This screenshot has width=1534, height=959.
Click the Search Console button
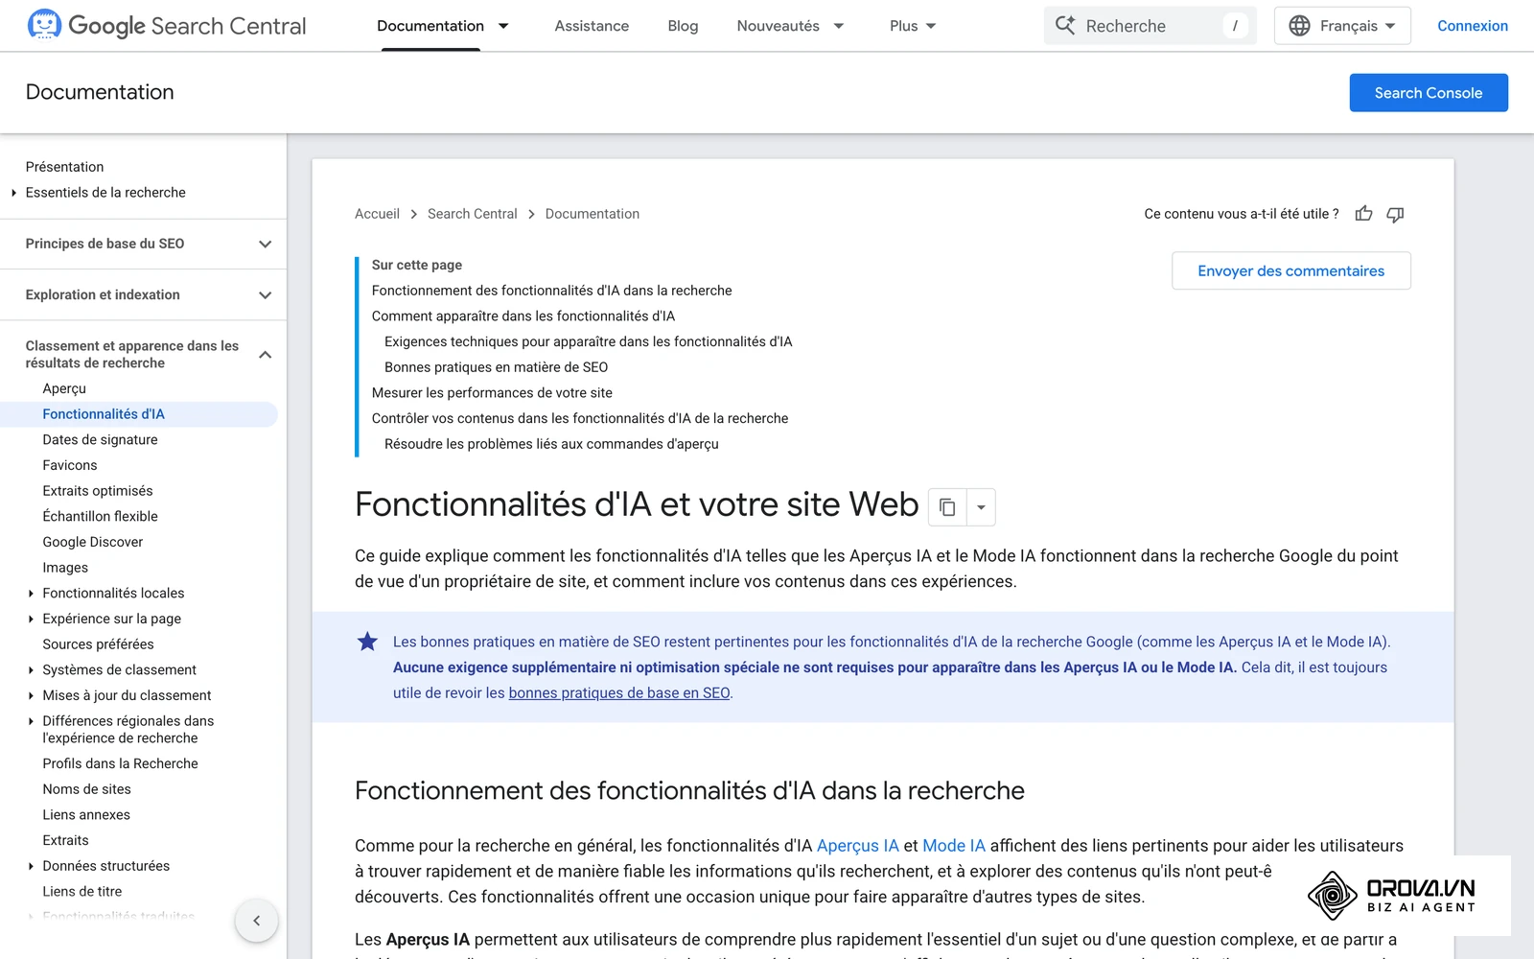click(1429, 93)
